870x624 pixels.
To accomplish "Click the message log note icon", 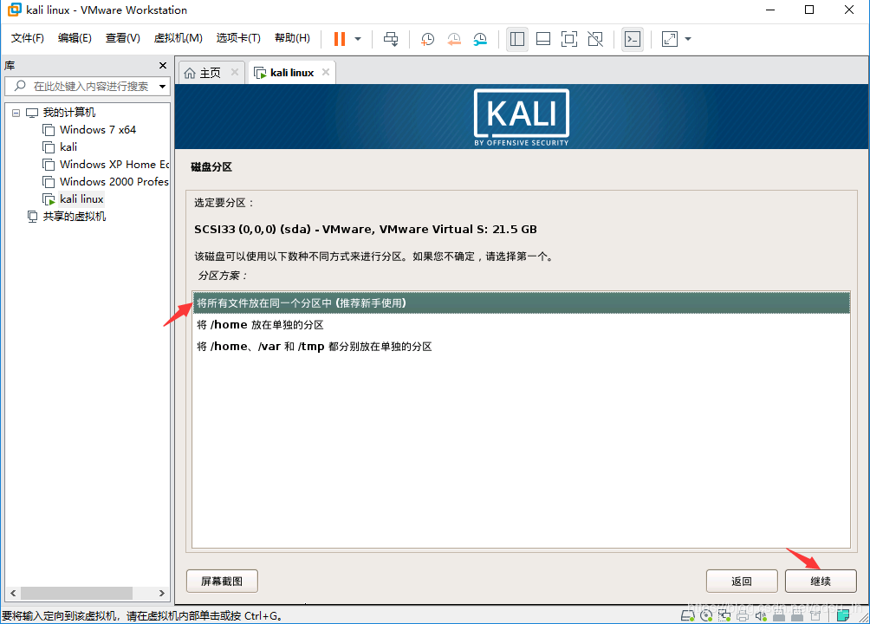I will pos(843,615).
